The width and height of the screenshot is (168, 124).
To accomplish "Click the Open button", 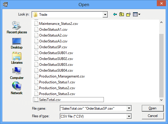I will [x=153, y=108].
